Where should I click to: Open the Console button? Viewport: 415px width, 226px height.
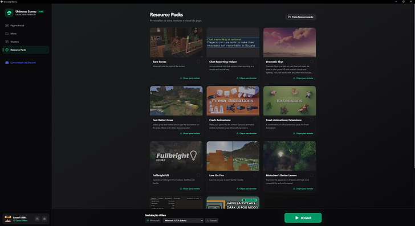pos(211,220)
